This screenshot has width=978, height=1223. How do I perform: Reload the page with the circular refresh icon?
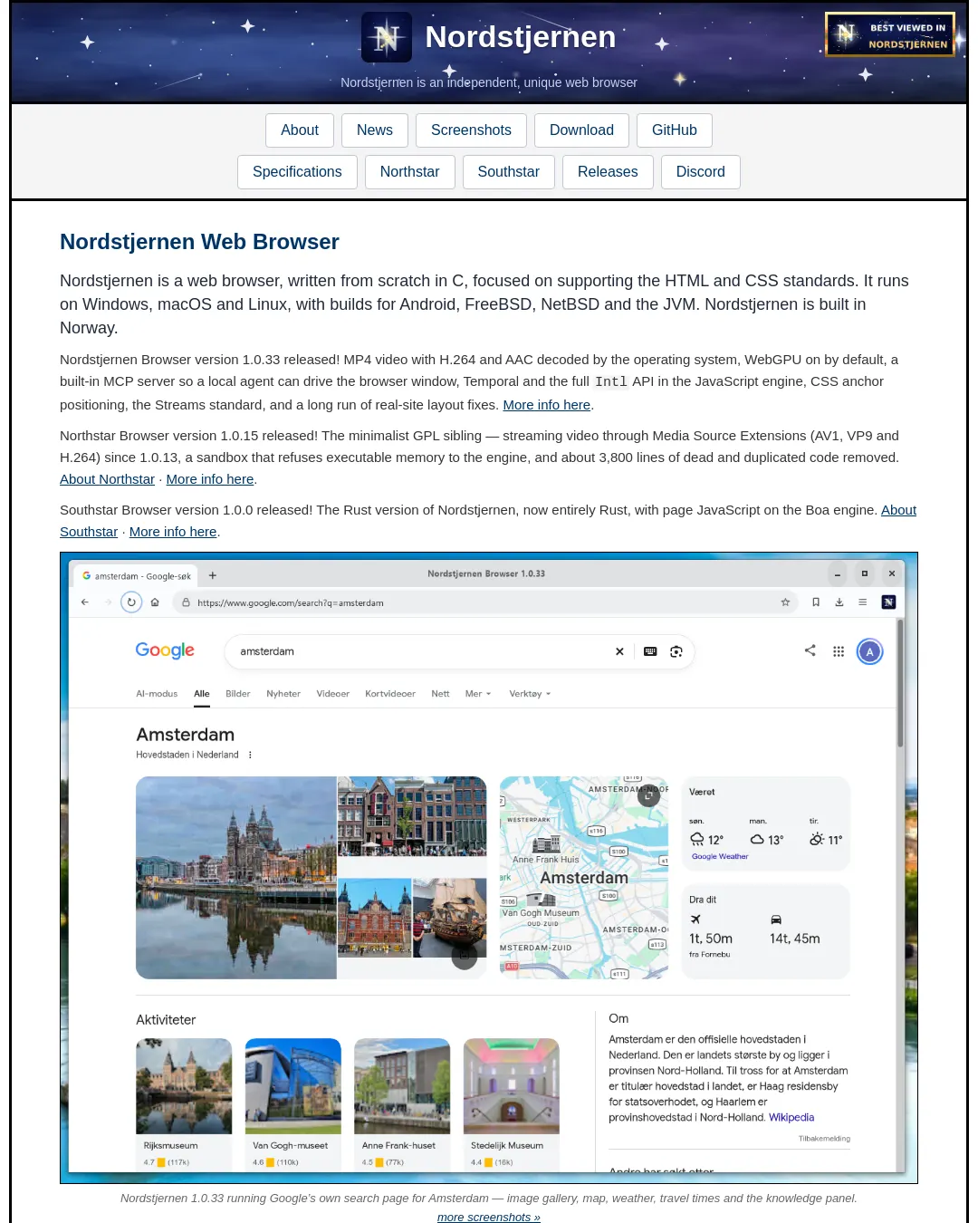(x=131, y=602)
